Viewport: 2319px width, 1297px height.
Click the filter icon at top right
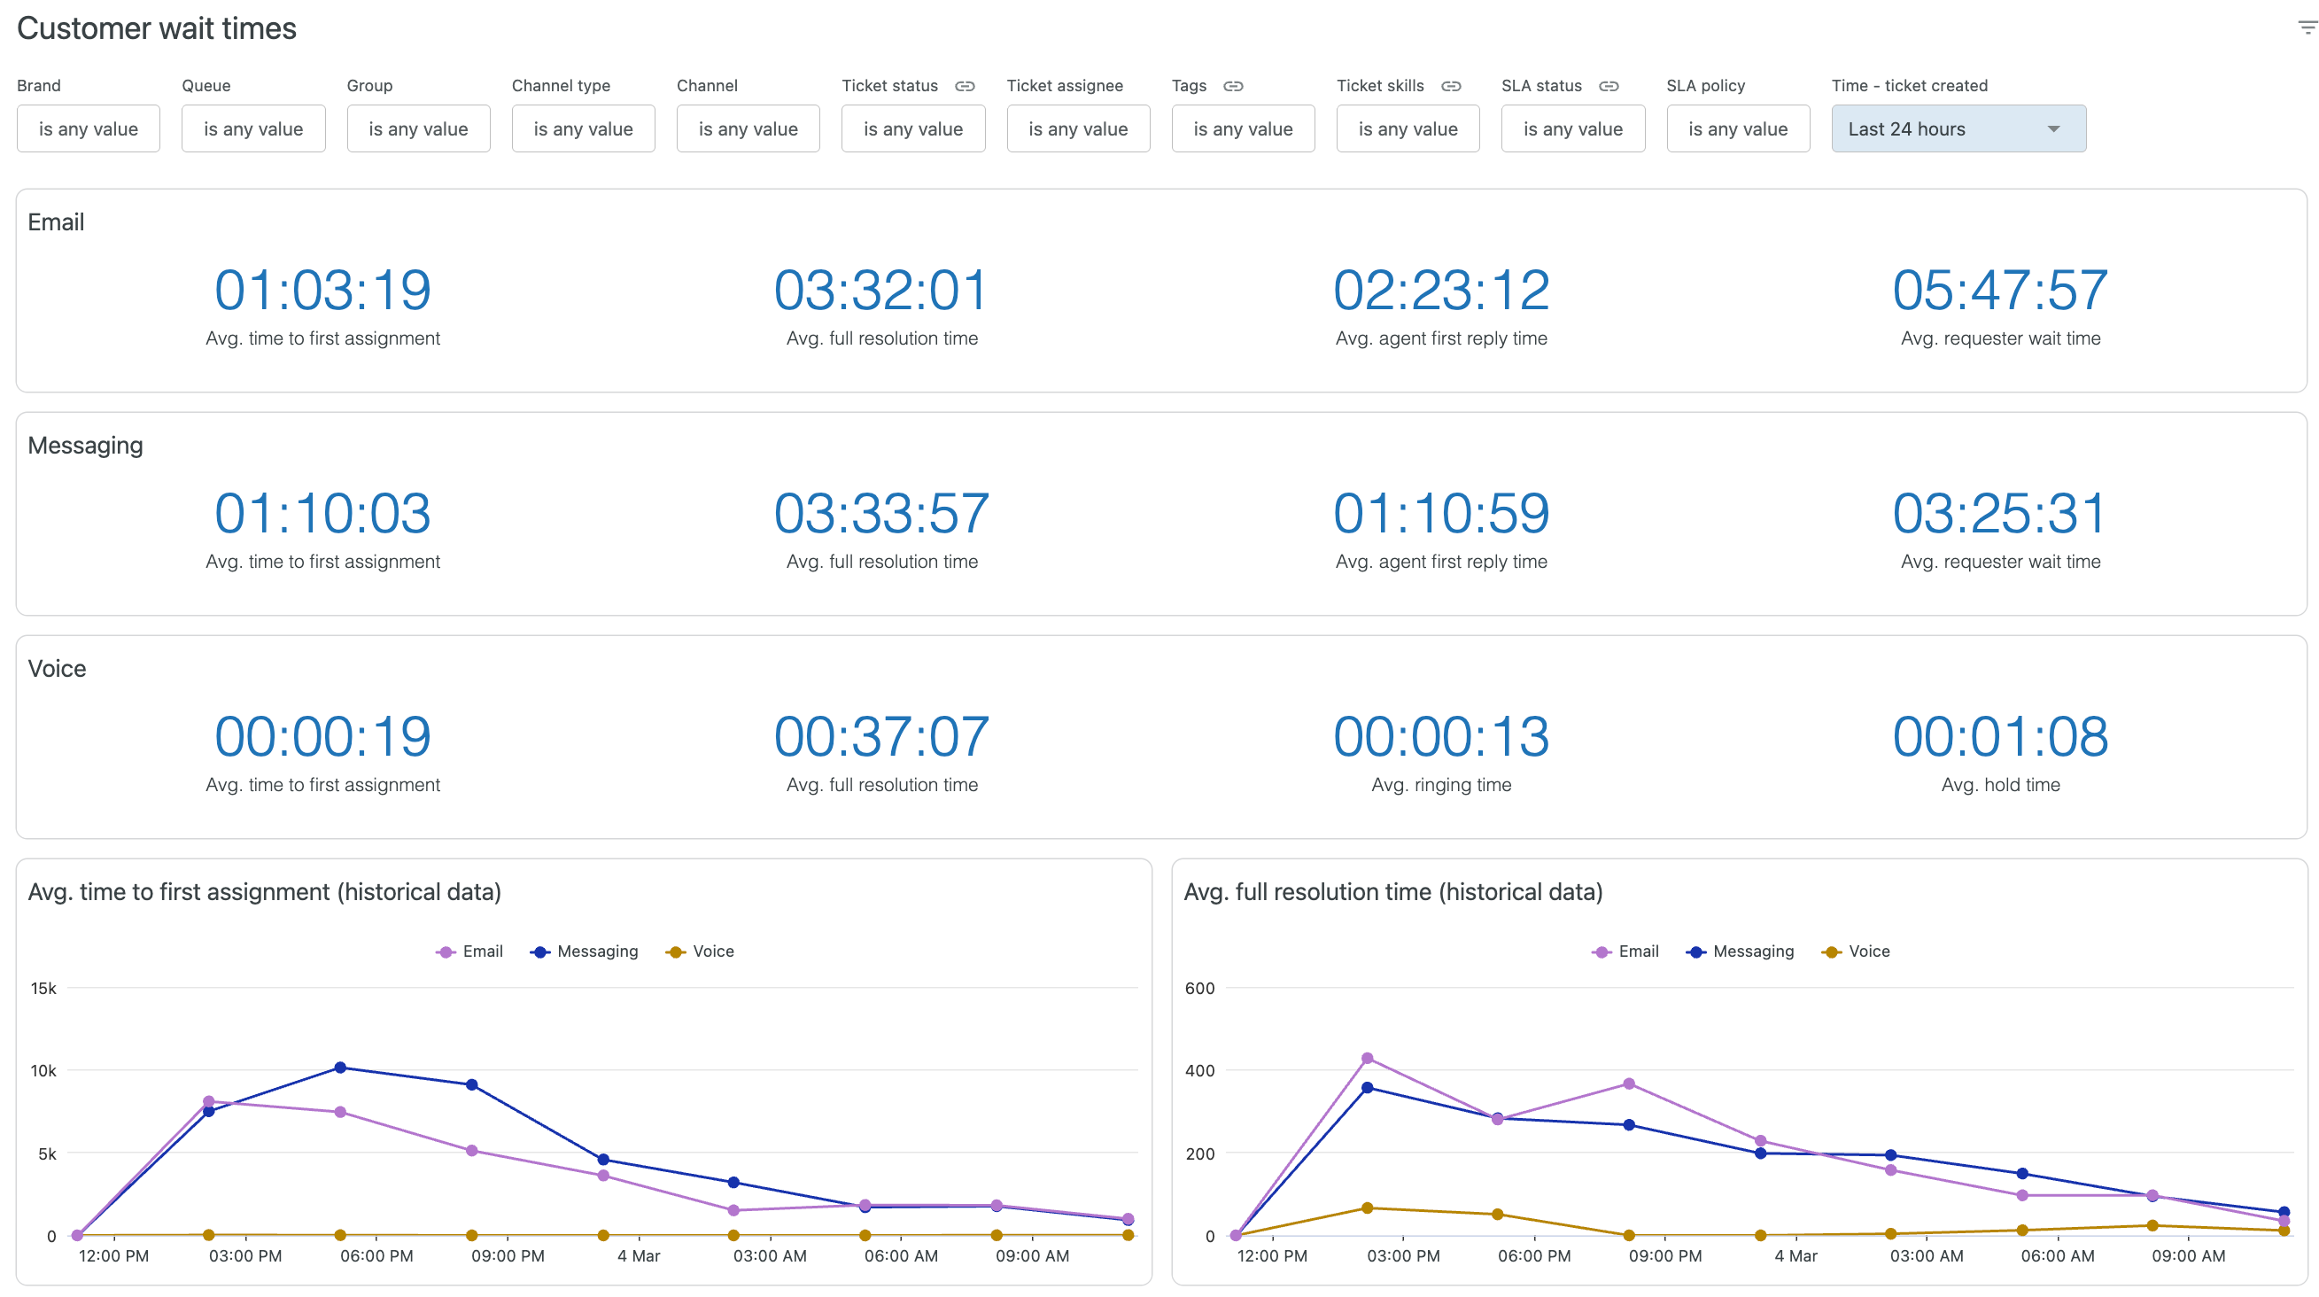coord(2307,27)
